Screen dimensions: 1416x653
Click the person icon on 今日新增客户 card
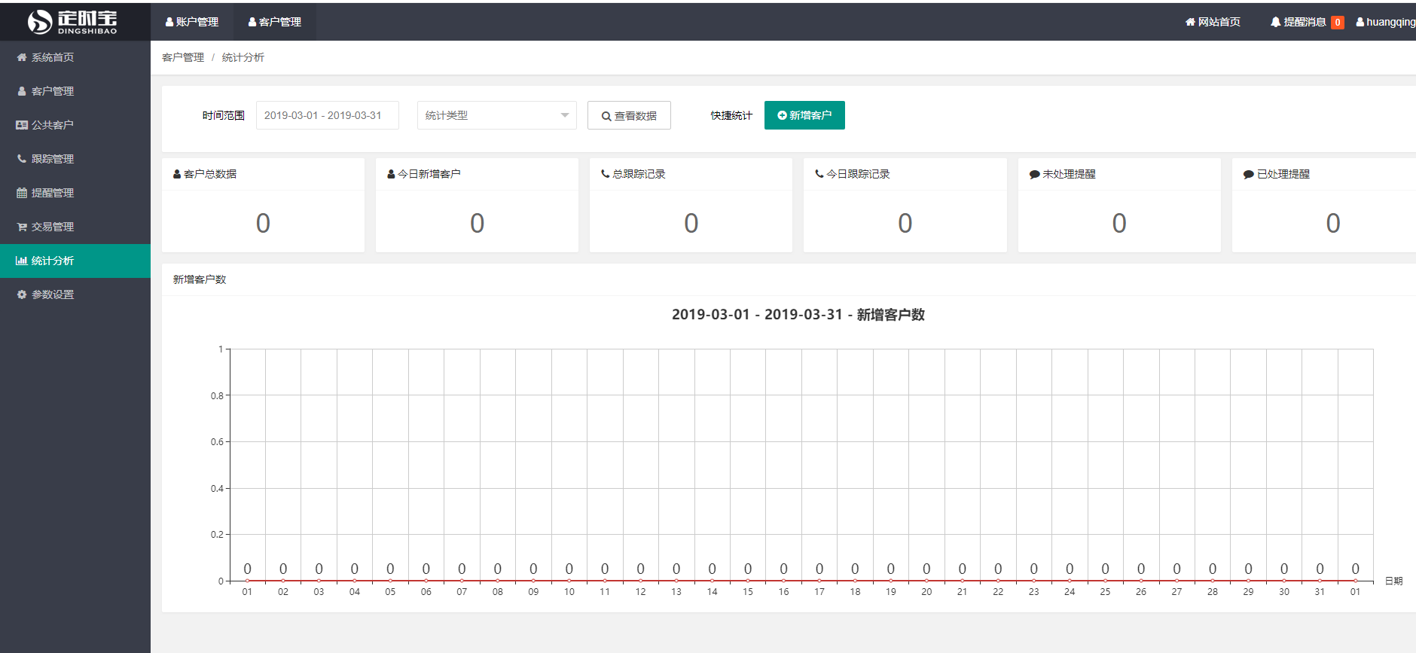coord(391,174)
